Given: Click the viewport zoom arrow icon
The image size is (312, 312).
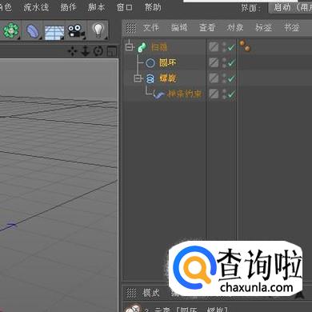Looking at the screenshot, I should [86, 51].
